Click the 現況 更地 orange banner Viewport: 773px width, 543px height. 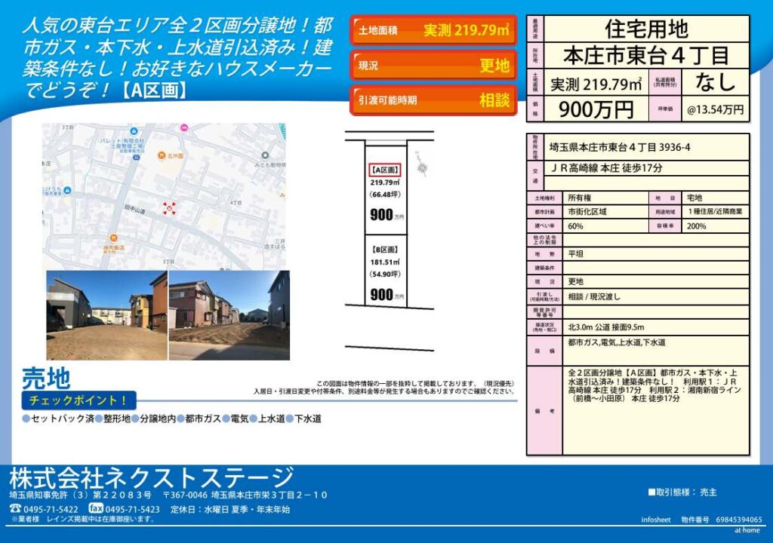pyautogui.click(x=433, y=66)
